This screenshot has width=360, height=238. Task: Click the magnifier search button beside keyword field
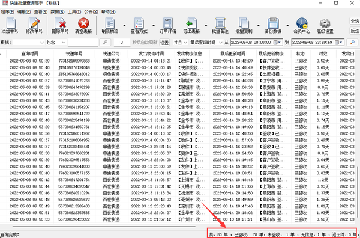pos(105,42)
